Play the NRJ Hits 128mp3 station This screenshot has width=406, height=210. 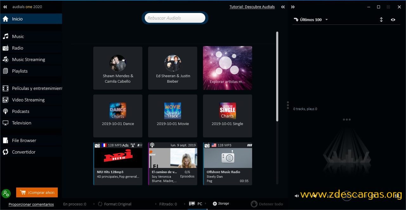[x=118, y=164]
